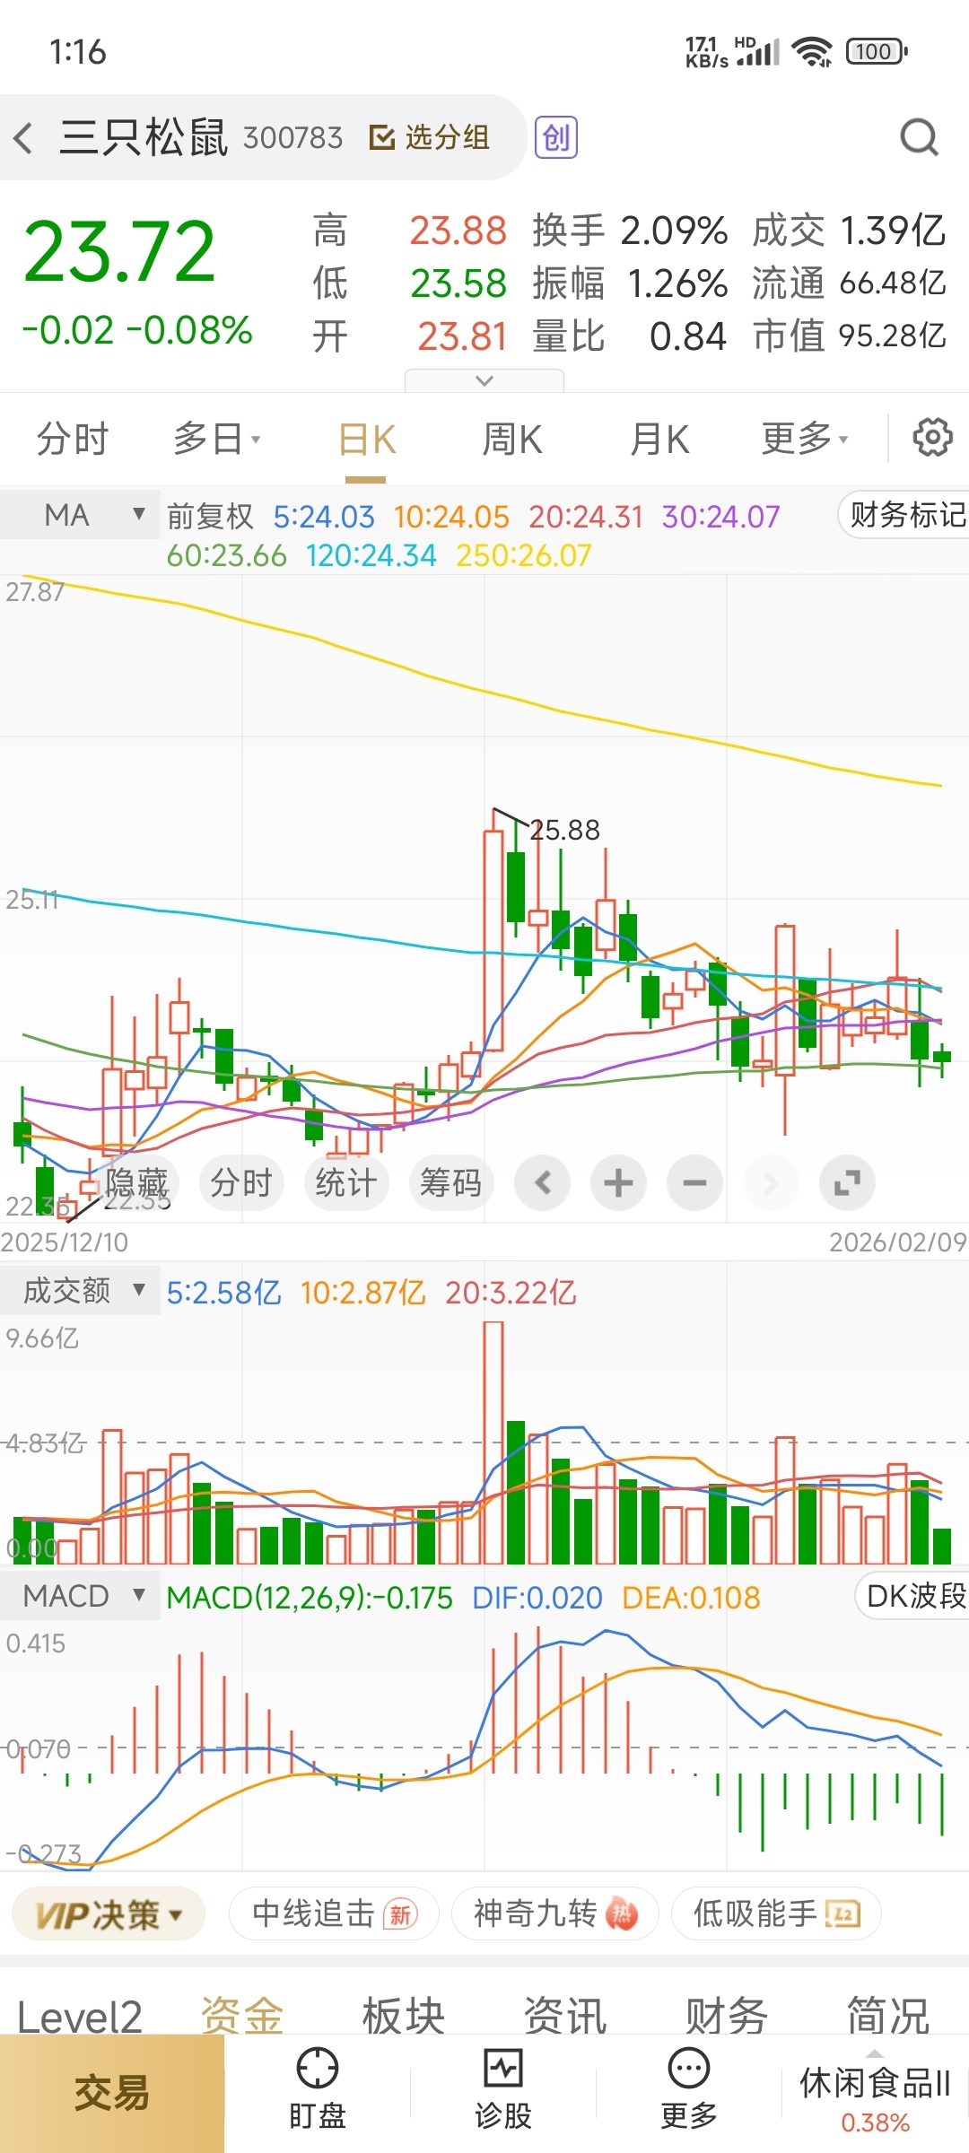
Task: Switch to 分时 chart tab
Action: point(72,439)
